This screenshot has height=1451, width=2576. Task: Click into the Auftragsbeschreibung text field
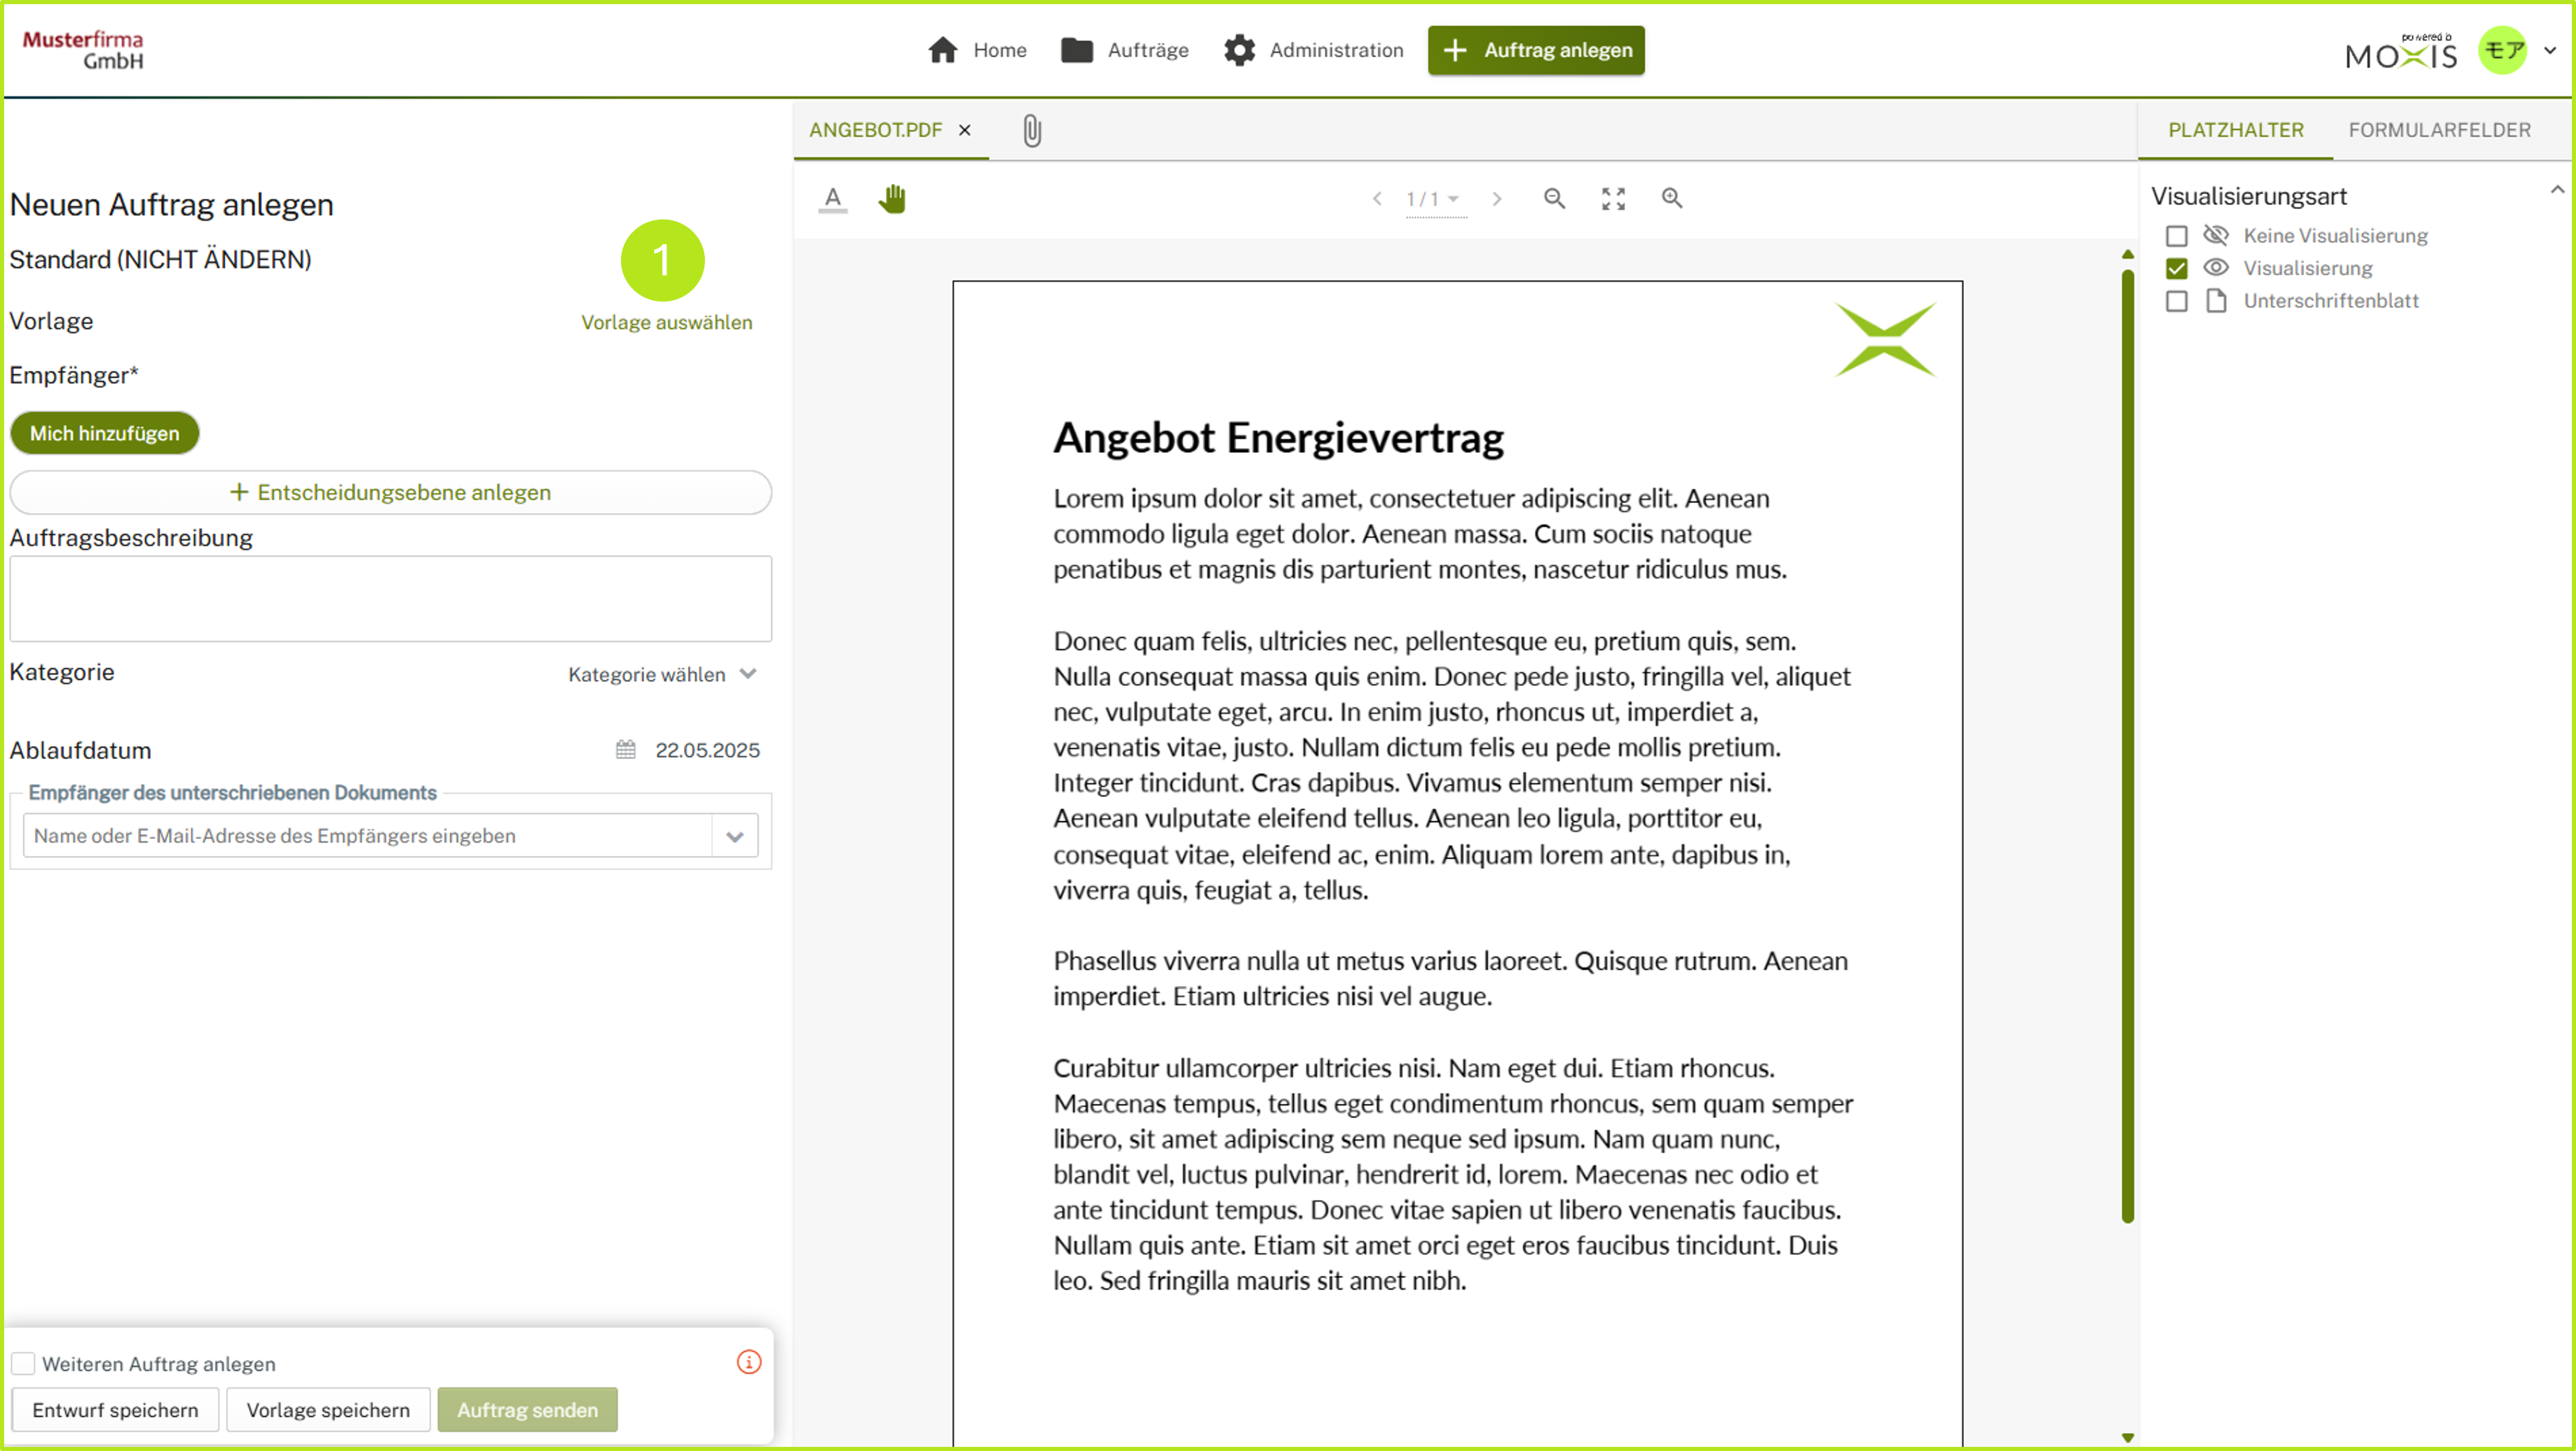(390, 599)
